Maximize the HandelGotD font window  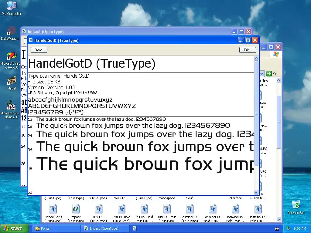point(248,40)
